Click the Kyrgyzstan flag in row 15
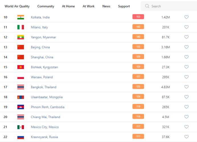This screenshot has height=142, width=197. (20, 67)
